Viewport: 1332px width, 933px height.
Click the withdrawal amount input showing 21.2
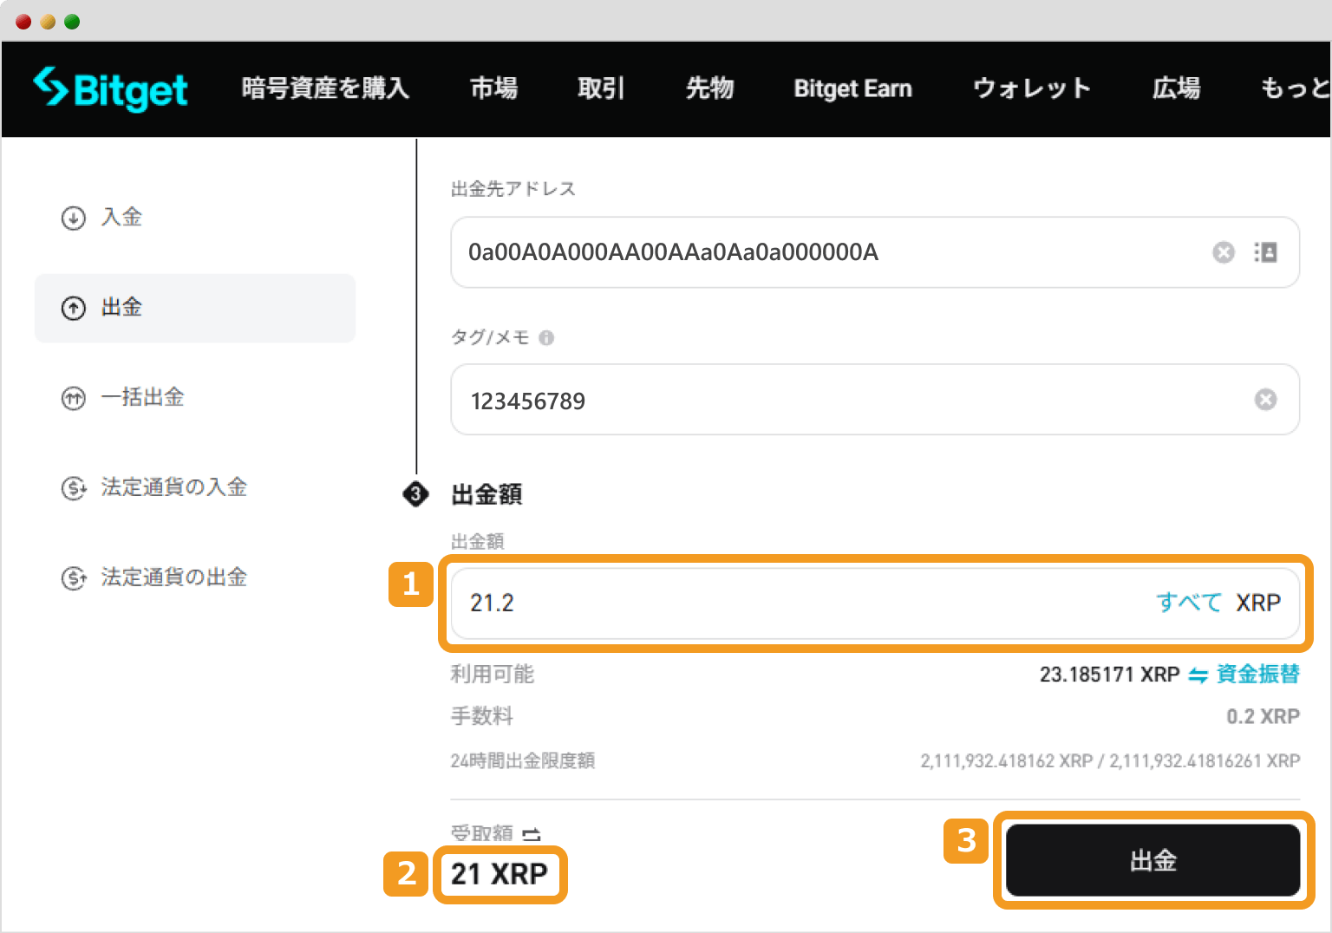click(x=780, y=603)
